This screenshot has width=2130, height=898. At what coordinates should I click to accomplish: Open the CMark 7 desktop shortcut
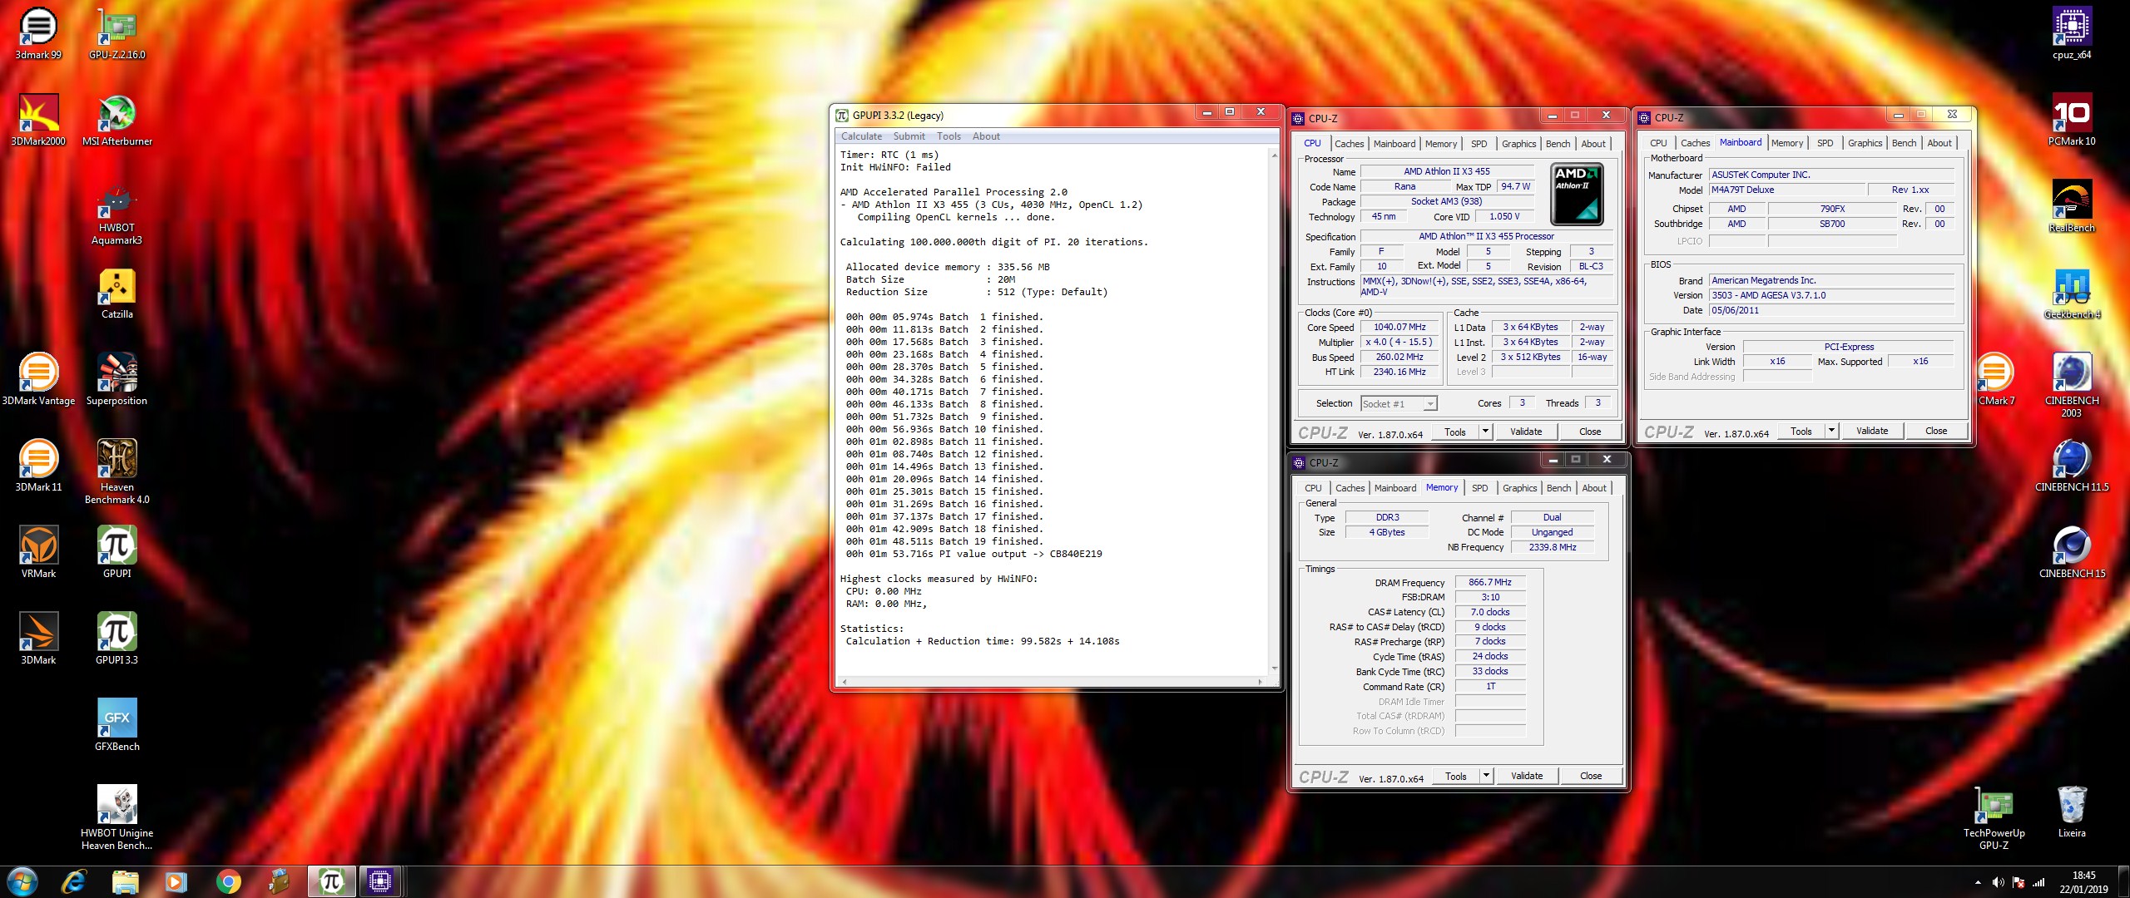(x=1994, y=380)
